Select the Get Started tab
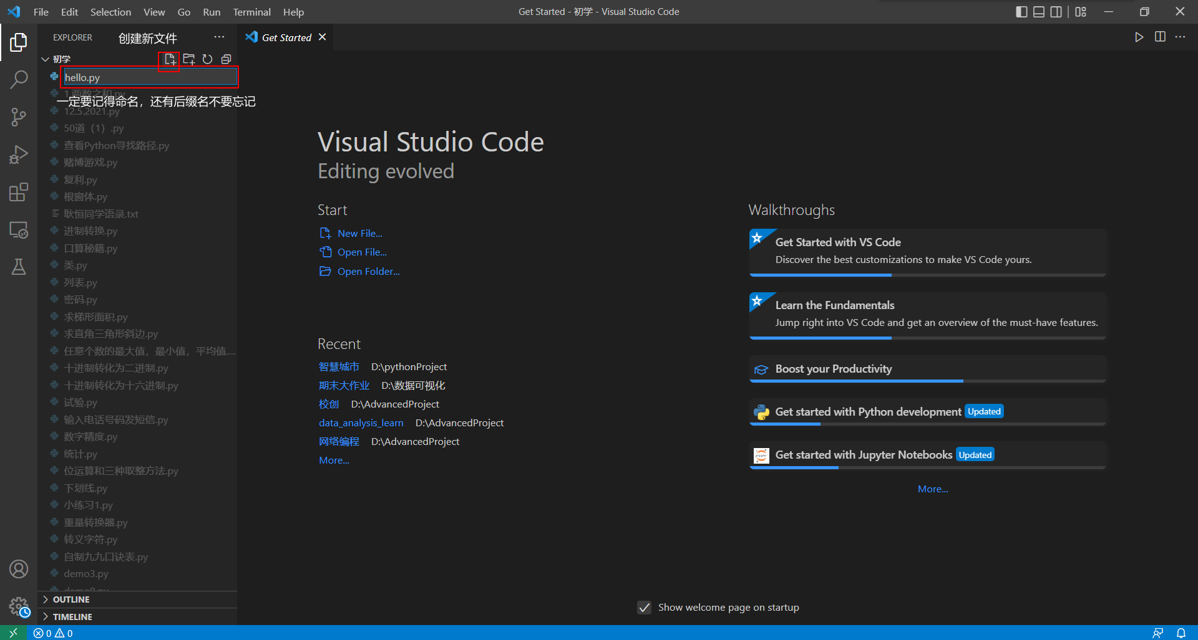The width and height of the screenshot is (1198, 640). [286, 37]
